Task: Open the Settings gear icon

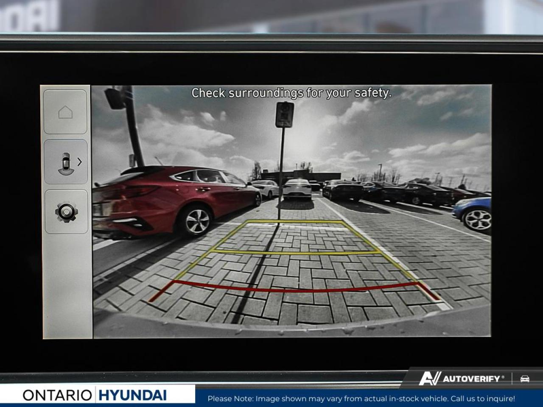Action: [x=66, y=212]
